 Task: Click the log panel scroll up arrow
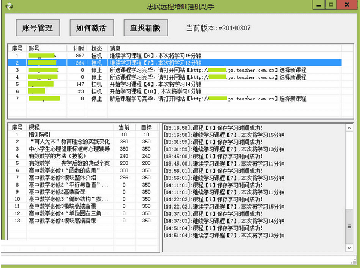point(350,128)
